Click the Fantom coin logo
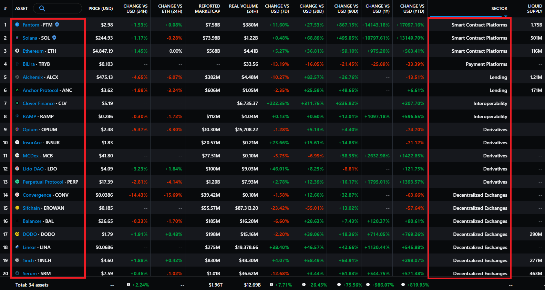This screenshot has height=290, width=545. (x=17, y=25)
